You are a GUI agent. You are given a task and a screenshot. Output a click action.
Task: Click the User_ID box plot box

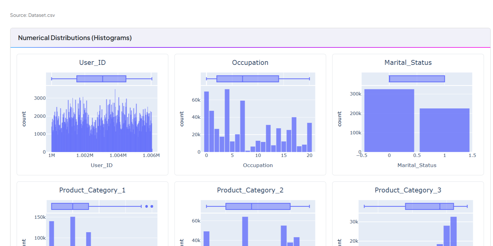[x=101, y=79]
